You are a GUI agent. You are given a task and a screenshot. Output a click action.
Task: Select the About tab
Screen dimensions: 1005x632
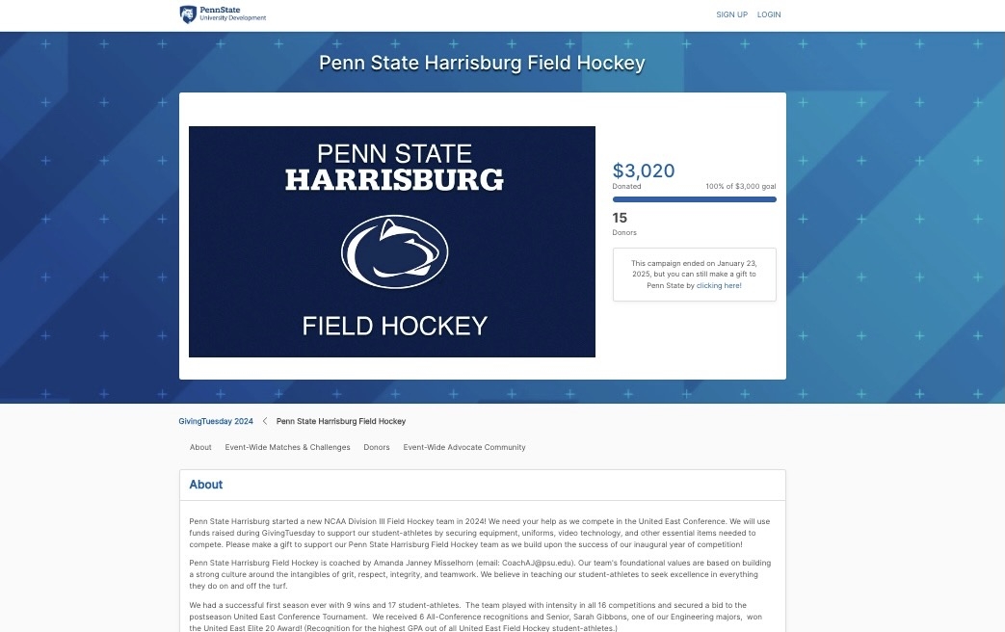tap(200, 447)
